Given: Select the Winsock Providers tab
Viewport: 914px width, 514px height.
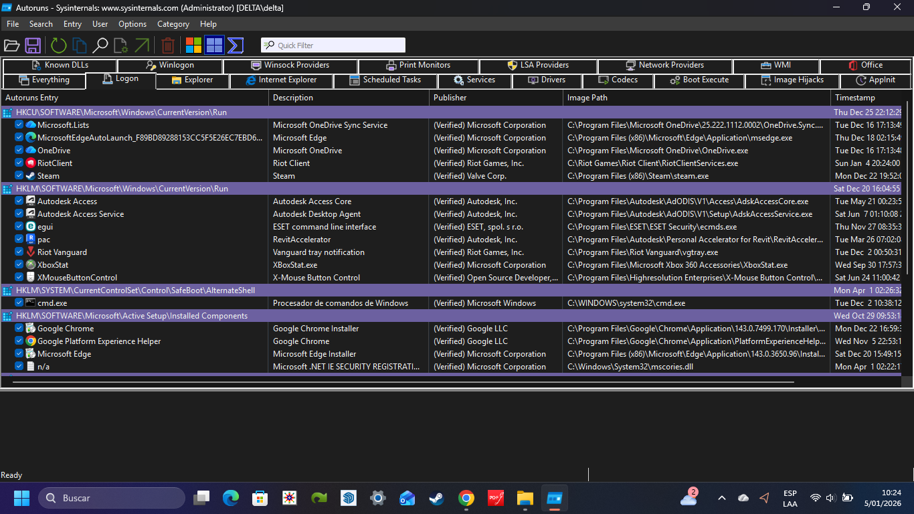Looking at the screenshot, I should pos(290,66).
